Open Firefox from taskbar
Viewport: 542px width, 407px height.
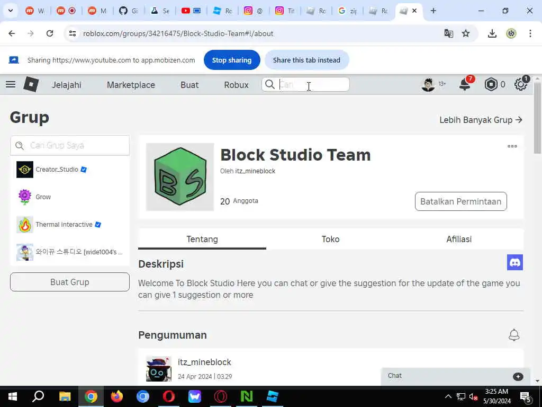117,396
